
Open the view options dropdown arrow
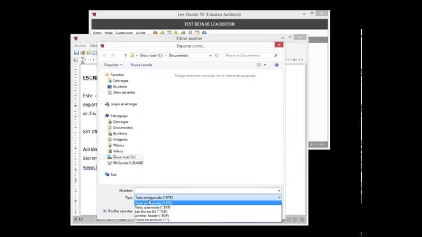pos(265,65)
